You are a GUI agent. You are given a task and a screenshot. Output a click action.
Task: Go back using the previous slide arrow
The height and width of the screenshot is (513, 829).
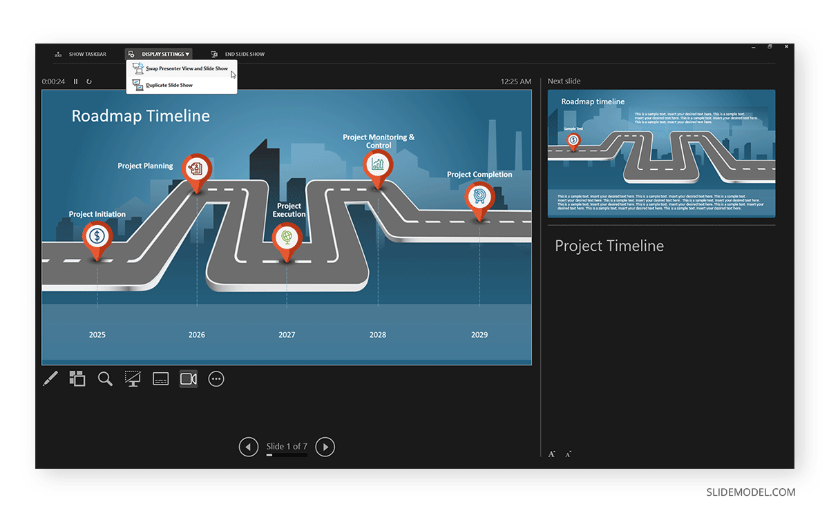click(x=249, y=447)
